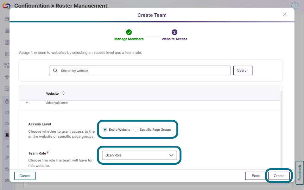Open the Feedback side tab
The height and width of the screenshot is (190, 304).
[300, 173]
